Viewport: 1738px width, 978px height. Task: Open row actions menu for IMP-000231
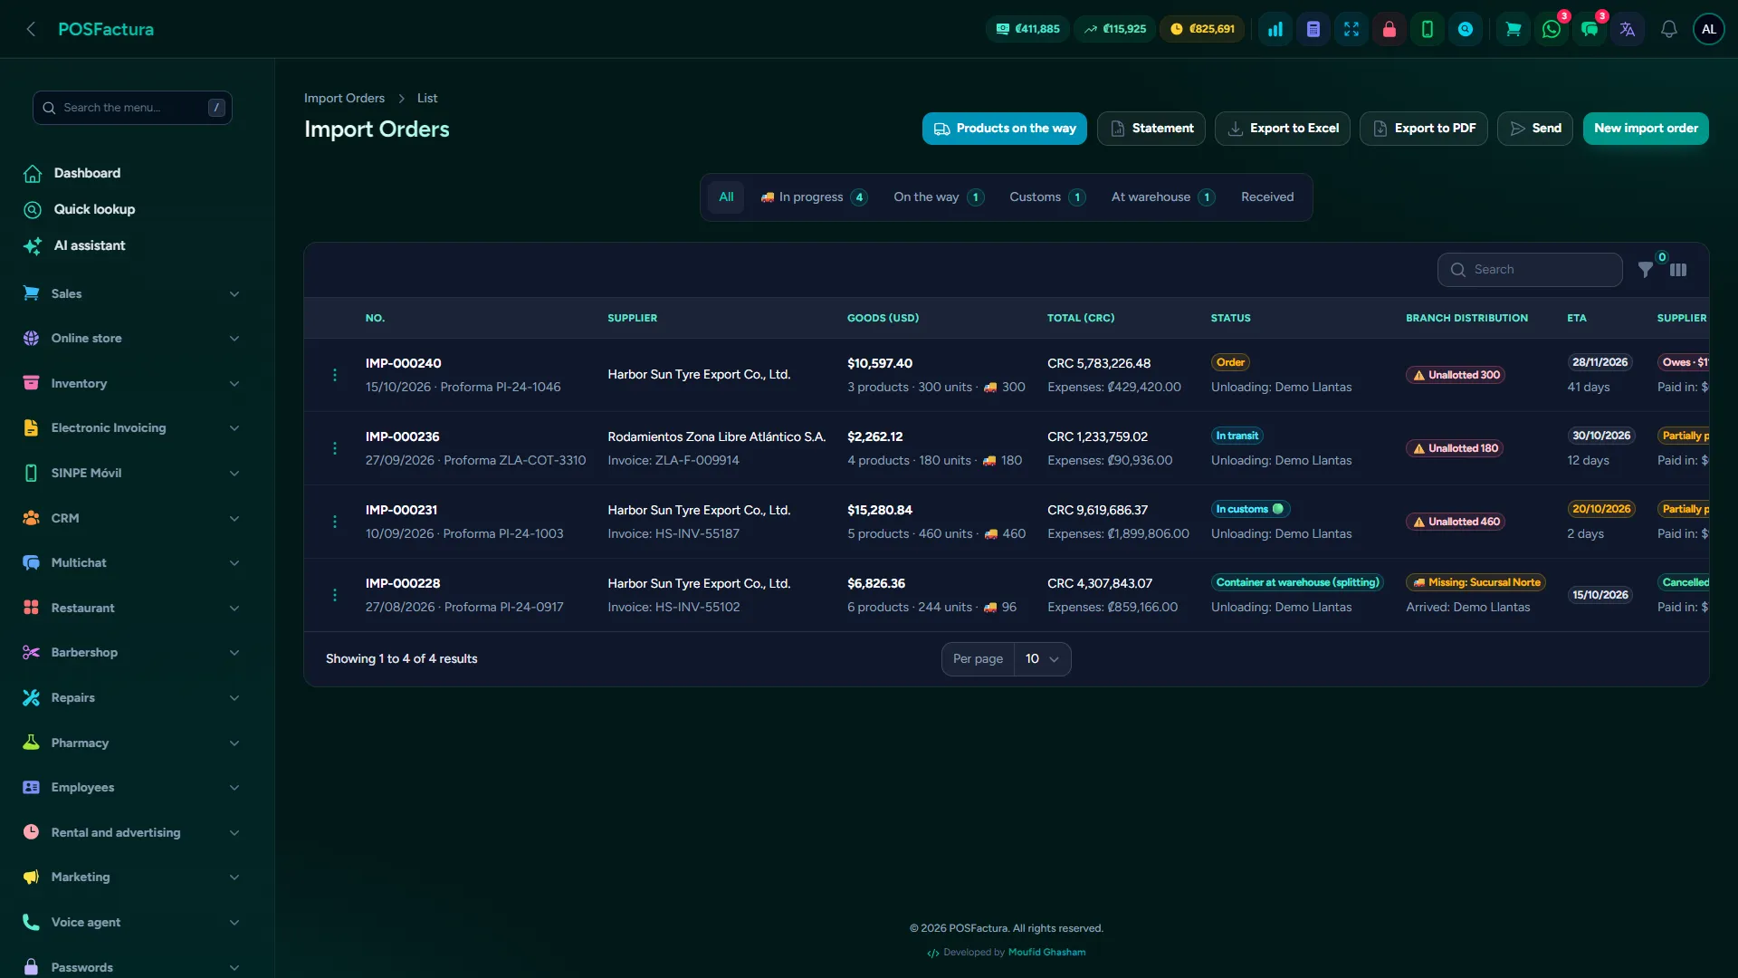point(335,522)
